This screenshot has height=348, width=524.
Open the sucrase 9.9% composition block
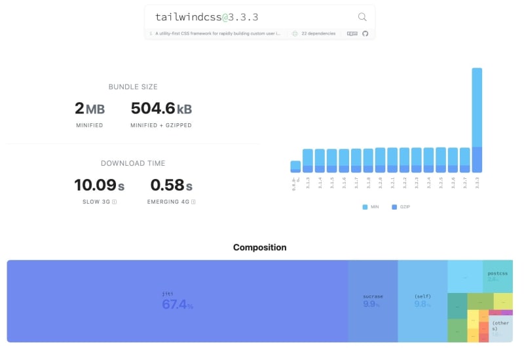373,301
